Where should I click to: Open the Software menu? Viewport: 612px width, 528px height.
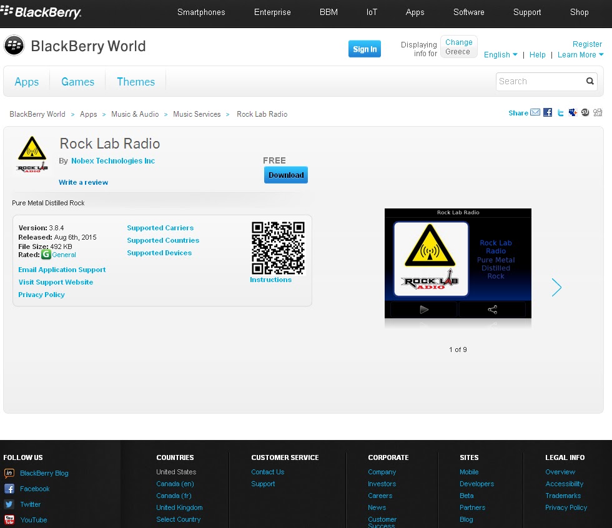click(x=469, y=12)
